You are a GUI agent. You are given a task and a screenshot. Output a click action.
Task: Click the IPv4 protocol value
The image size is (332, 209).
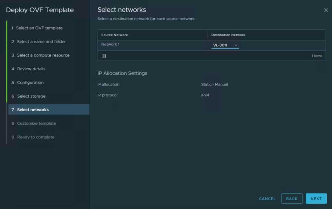pyautogui.click(x=205, y=95)
